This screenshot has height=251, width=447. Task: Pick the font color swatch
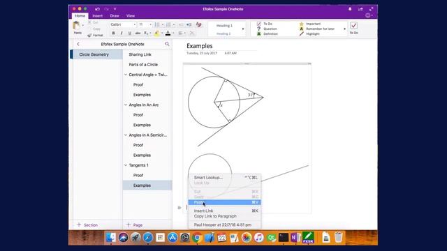168,33
